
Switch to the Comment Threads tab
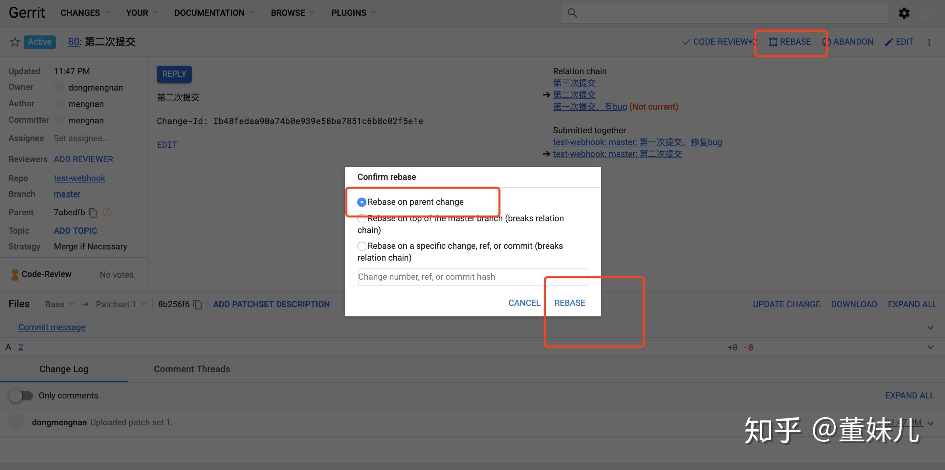click(x=192, y=369)
